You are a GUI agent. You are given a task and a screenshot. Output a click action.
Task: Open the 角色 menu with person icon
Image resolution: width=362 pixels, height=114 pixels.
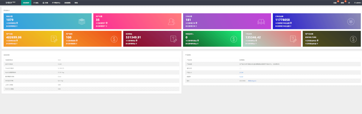(x=36, y=2)
